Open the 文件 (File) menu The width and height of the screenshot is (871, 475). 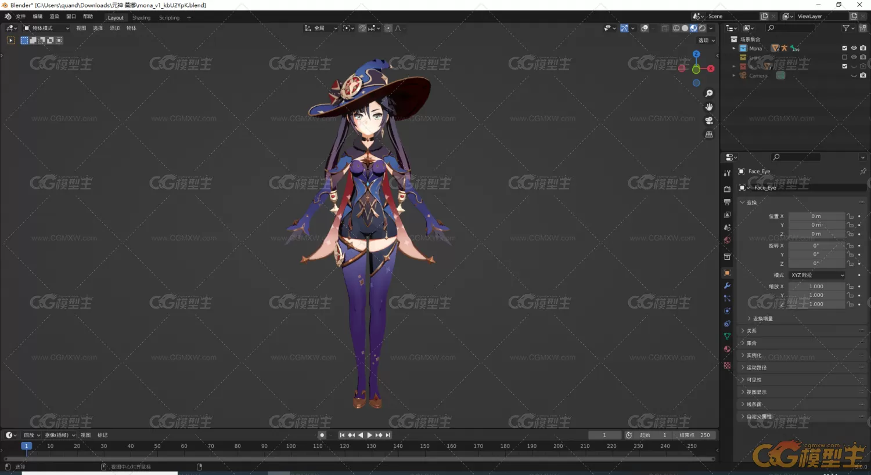click(20, 17)
